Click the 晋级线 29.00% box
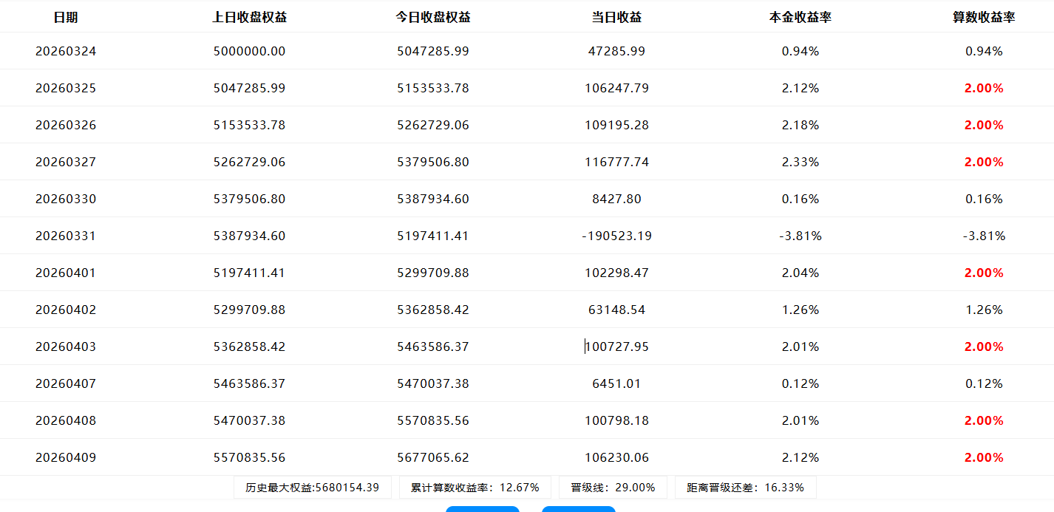 pyautogui.click(x=613, y=488)
